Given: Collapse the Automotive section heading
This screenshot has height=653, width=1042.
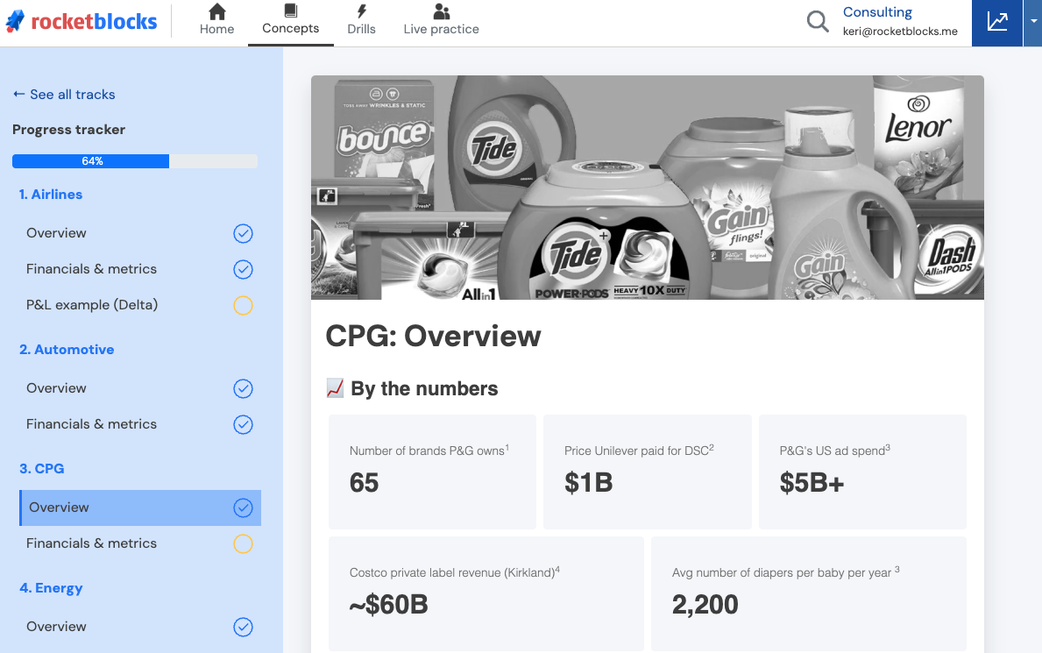Looking at the screenshot, I should point(66,349).
